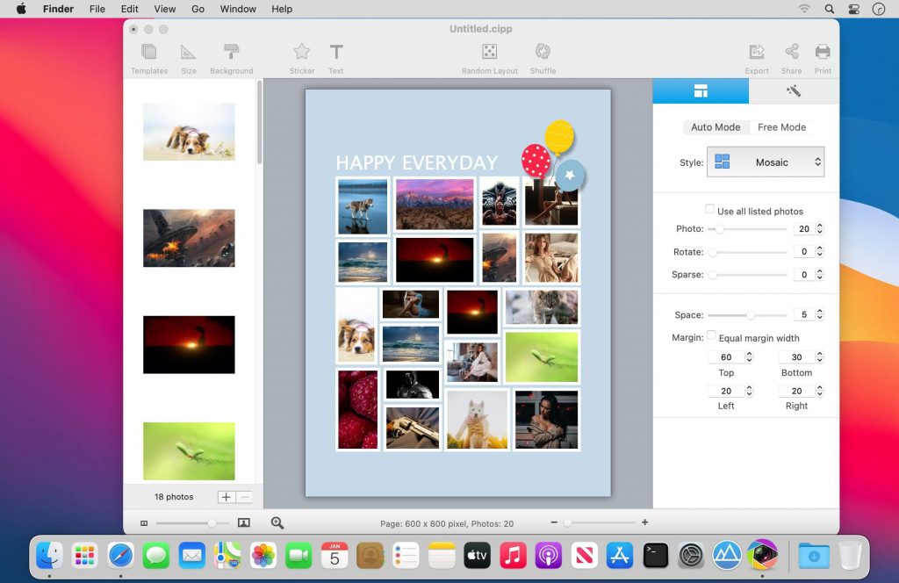Select Free Mode
Screen dimensions: 899x583
[780, 127]
